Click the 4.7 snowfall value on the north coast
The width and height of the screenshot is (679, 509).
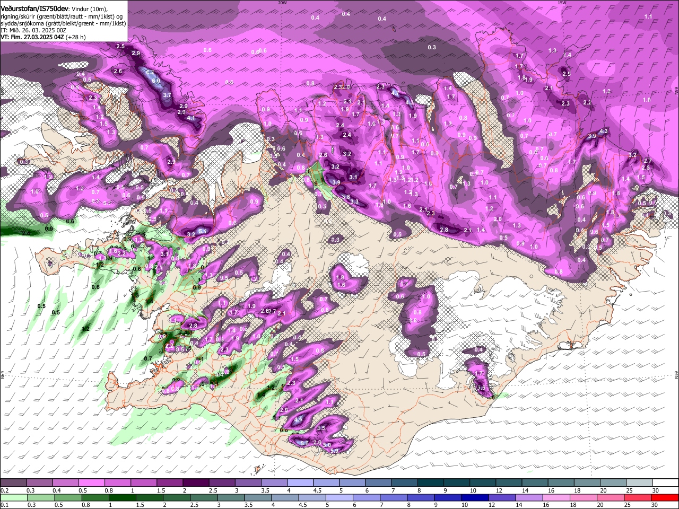click(x=395, y=93)
